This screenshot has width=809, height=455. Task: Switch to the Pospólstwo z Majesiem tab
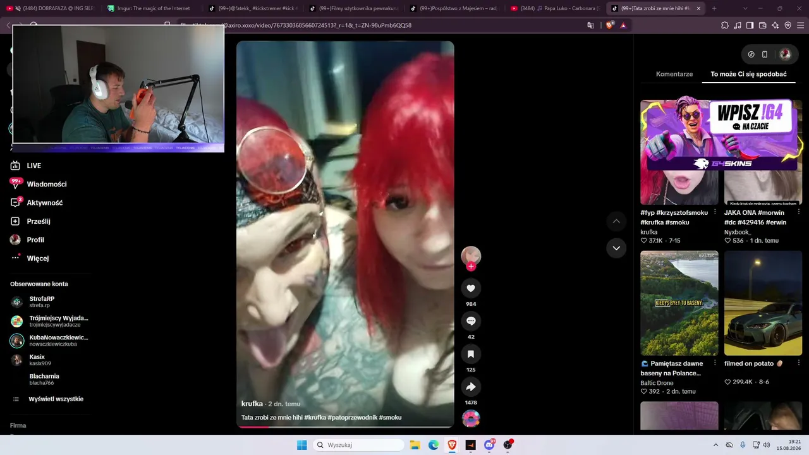tap(454, 8)
